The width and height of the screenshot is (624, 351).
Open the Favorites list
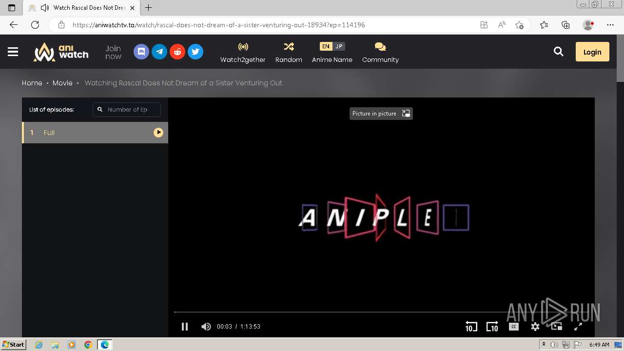point(544,25)
